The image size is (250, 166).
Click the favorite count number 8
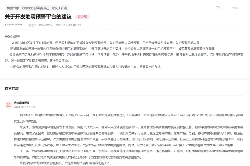(x=236, y=8)
